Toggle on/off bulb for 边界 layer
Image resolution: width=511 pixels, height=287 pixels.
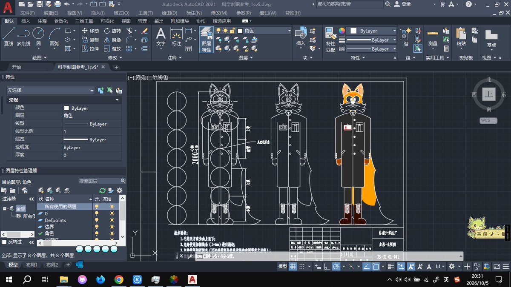pos(97,227)
